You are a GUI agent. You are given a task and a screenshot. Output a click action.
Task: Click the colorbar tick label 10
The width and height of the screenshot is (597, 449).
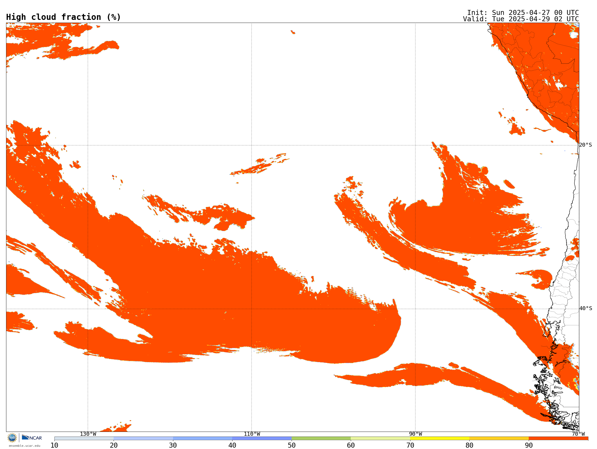pos(54,445)
